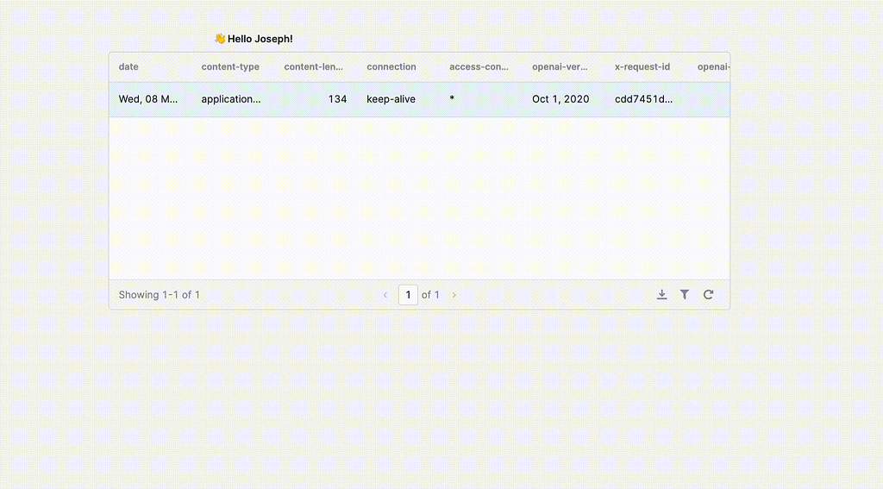The image size is (883, 489).
Task: Download the table data
Action: click(x=661, y=295)
